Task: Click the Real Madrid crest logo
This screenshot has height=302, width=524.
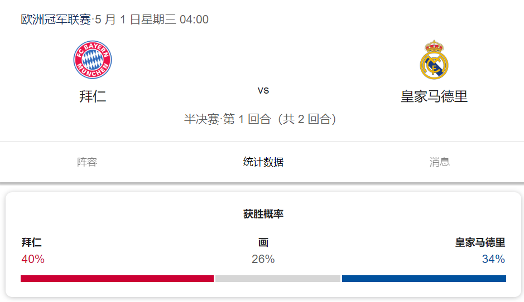Action: tap(434, 60)
